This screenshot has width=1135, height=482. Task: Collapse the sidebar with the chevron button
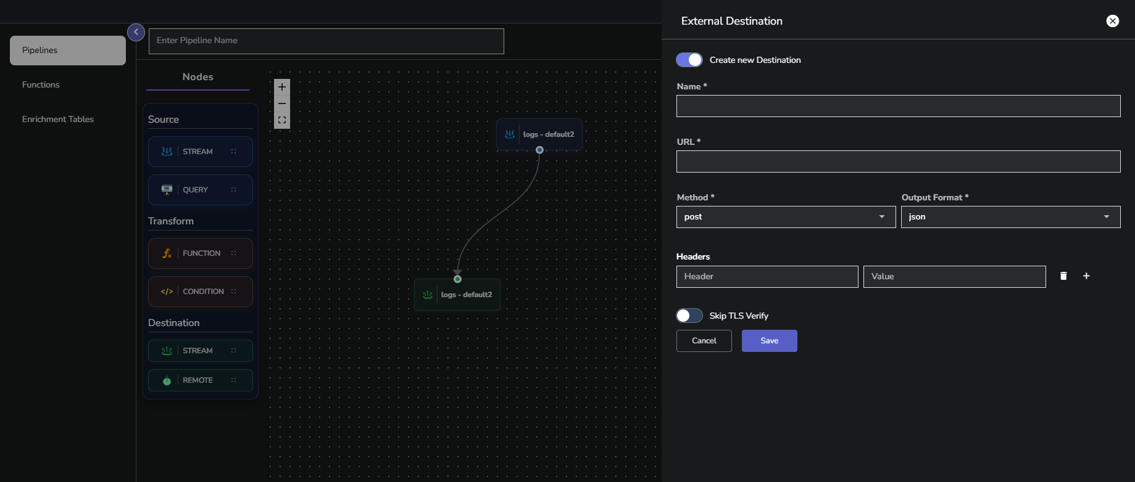coord(136,32)
